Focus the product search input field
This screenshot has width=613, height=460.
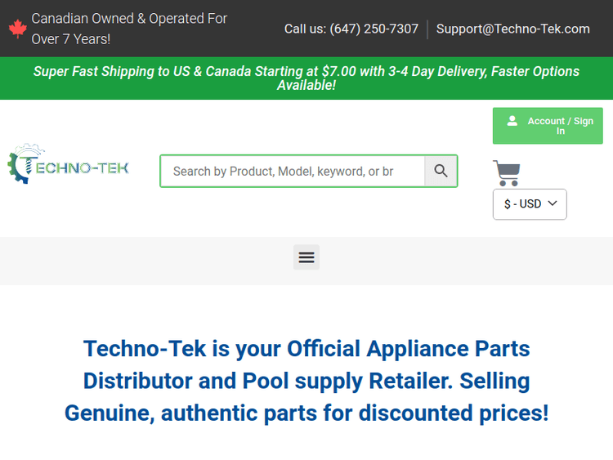[x=293, y=172]
